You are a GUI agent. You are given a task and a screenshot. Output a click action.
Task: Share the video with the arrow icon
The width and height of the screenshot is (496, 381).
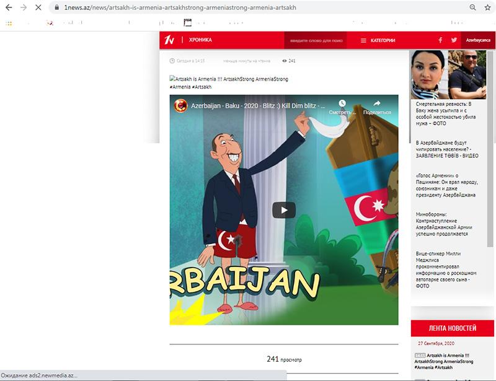click(x=376, y=104)
